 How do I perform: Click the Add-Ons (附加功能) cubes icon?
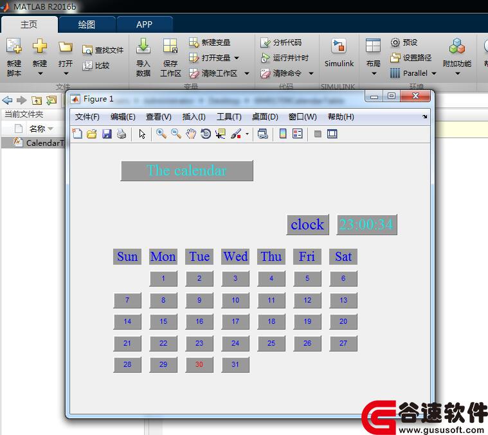tap(457, 46)
